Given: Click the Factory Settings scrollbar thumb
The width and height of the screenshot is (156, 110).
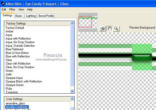Looking at the screenshot, I should pyautogui.click(x=72, y=55).
